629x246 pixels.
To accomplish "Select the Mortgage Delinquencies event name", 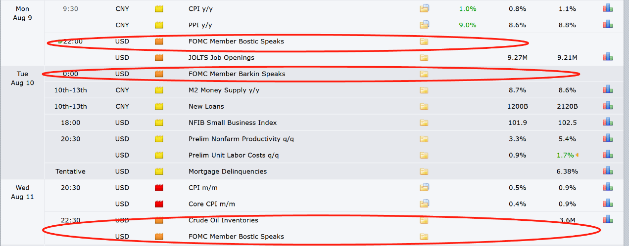I will (228, 172).
